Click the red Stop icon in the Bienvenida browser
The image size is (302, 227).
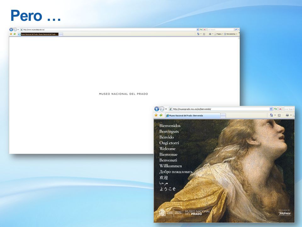point(280,109)
